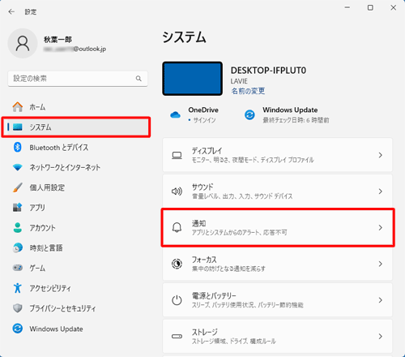Open Windows Update status at top
The image size is (405, 357).
pyautogui.click(x=287, y=115)
